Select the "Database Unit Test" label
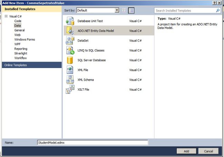Screen dimensions: 224x157 [90, 21]
